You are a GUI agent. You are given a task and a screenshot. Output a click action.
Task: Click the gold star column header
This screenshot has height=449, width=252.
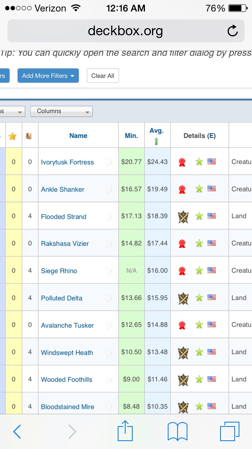point(13,136)
